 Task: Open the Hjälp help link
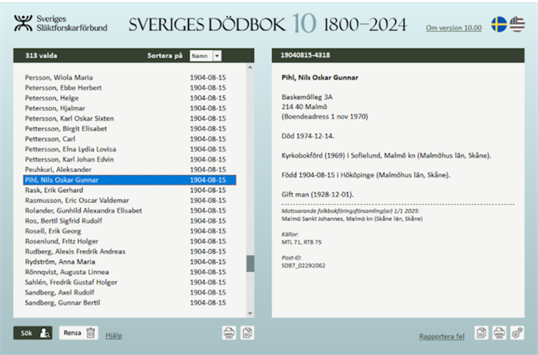tap(114, 335)
